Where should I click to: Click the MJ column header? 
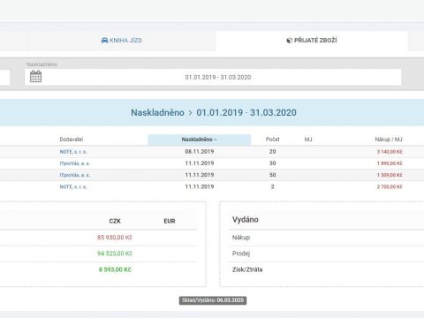pos(308,140)
